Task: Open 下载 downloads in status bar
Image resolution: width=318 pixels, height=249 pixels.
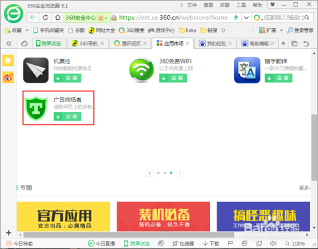Action: tap(211, 244)
